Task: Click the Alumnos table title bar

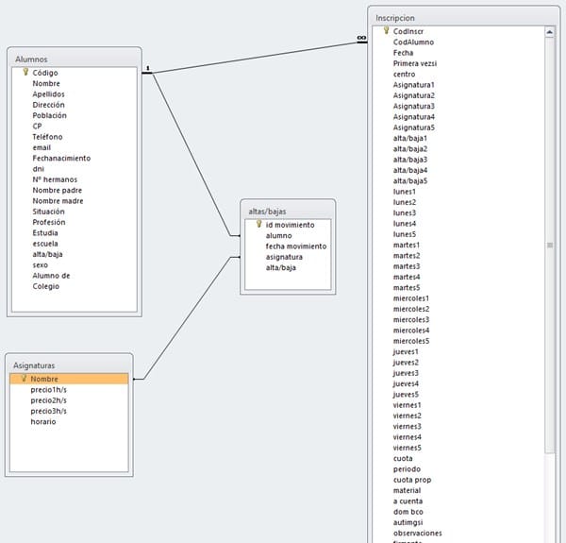Action: tap(74, 59)
